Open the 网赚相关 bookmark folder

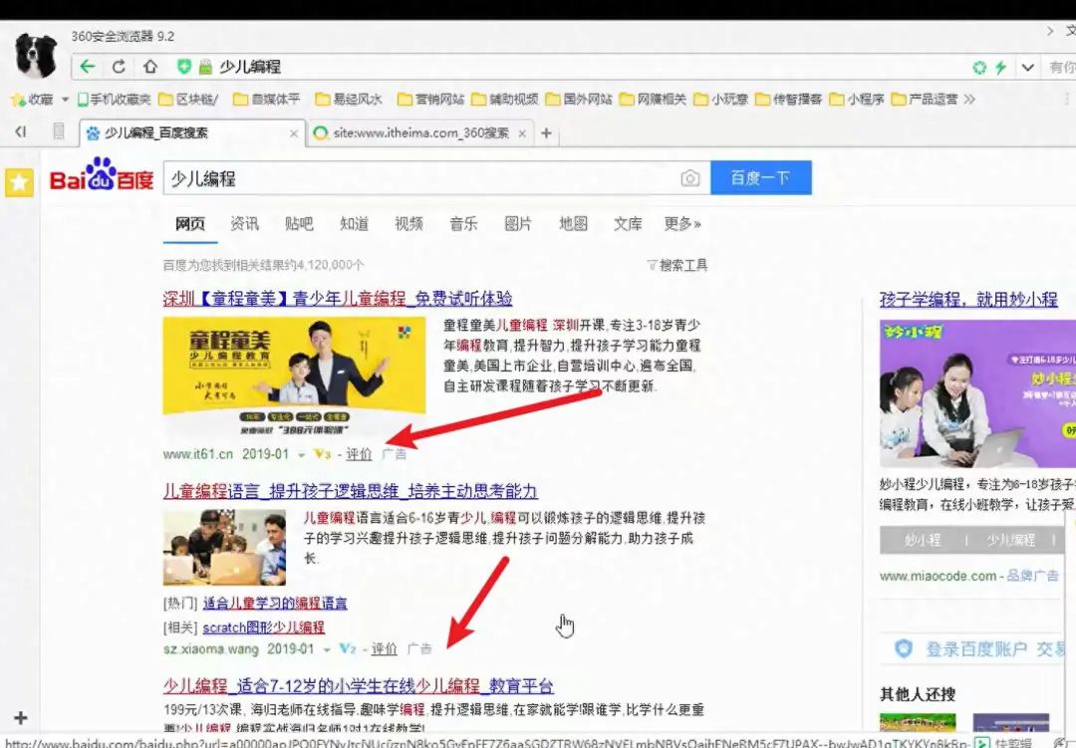[x=654, y=100]
